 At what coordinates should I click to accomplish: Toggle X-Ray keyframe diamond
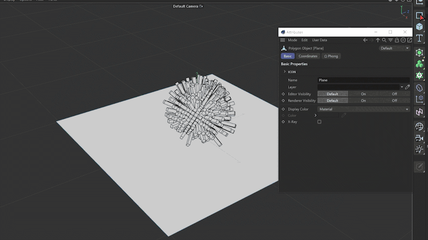pos(283,122)
